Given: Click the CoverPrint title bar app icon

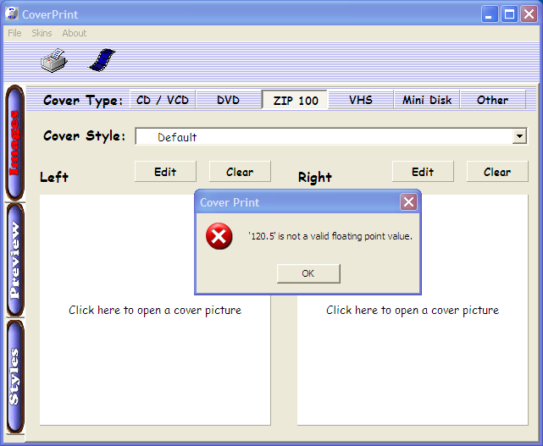Looking at the screenshot, I should [11, 13].
